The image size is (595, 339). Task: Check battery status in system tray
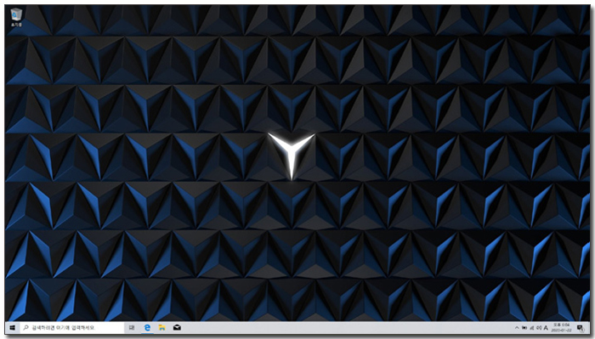pyautogui.click(x=524, y=328)
